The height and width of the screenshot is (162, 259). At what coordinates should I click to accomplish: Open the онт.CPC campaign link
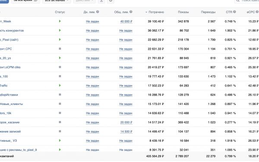[x=6, y=49]
